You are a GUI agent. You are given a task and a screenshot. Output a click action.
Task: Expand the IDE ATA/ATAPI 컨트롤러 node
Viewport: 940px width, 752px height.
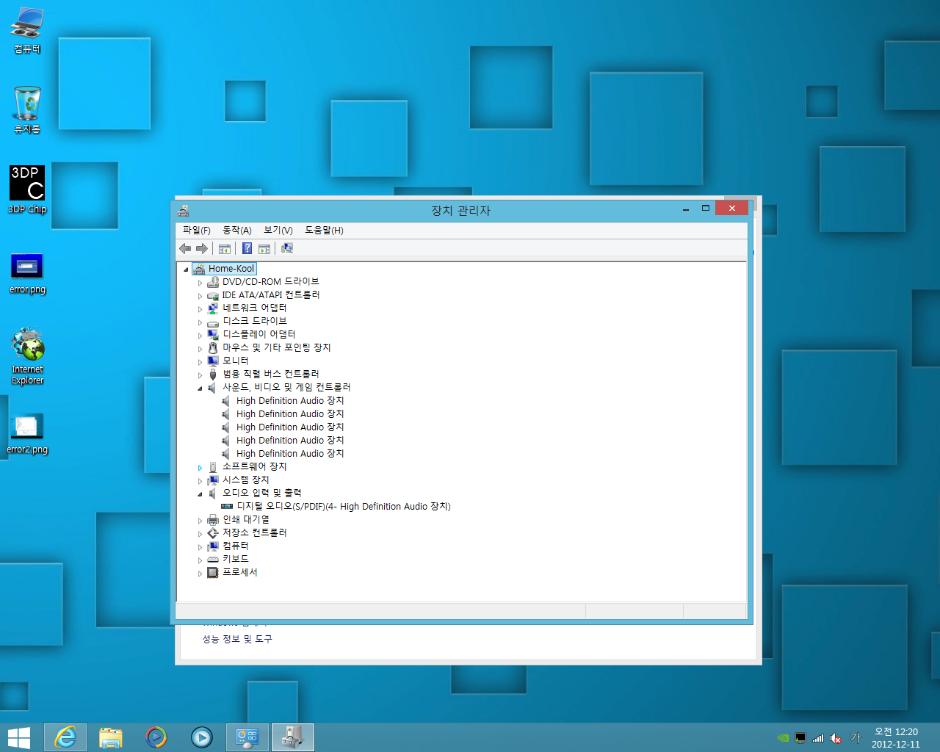click(200, 296)
